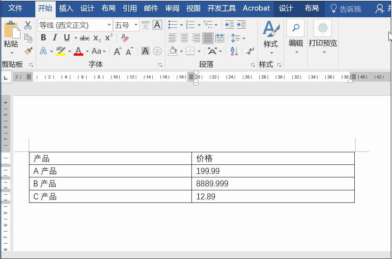Open Change Case Aa menu
Image resolution: width=392 pixels, height=259 pixels.
click(x=99, y=51)
